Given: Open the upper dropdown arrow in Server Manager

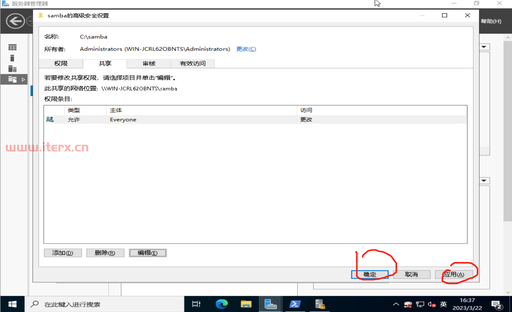Looking at the screenshot, I should click(x=484, y=47).
